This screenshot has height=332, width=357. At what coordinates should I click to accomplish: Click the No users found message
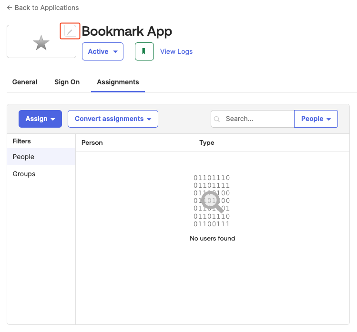click(x=213, y=238)
